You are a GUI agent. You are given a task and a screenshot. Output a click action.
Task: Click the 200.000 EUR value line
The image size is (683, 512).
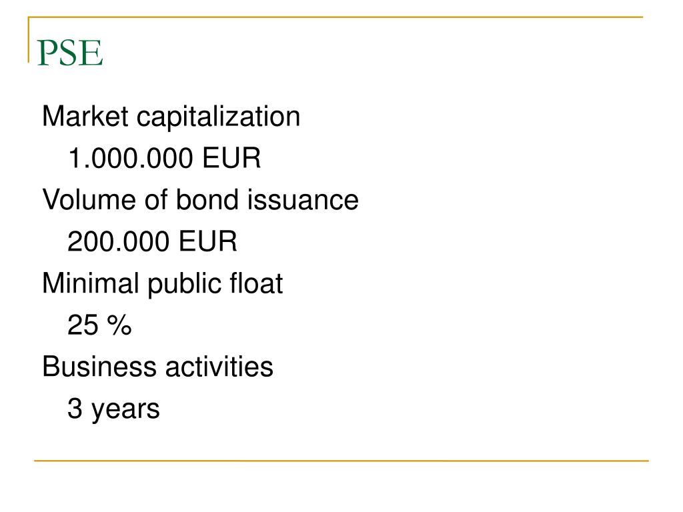152,241
